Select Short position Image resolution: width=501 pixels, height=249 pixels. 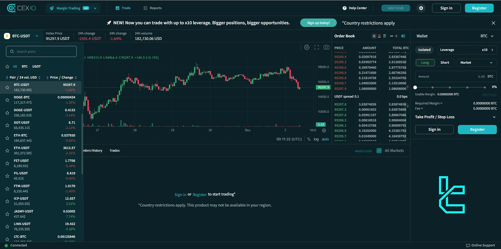pos(445,63)
